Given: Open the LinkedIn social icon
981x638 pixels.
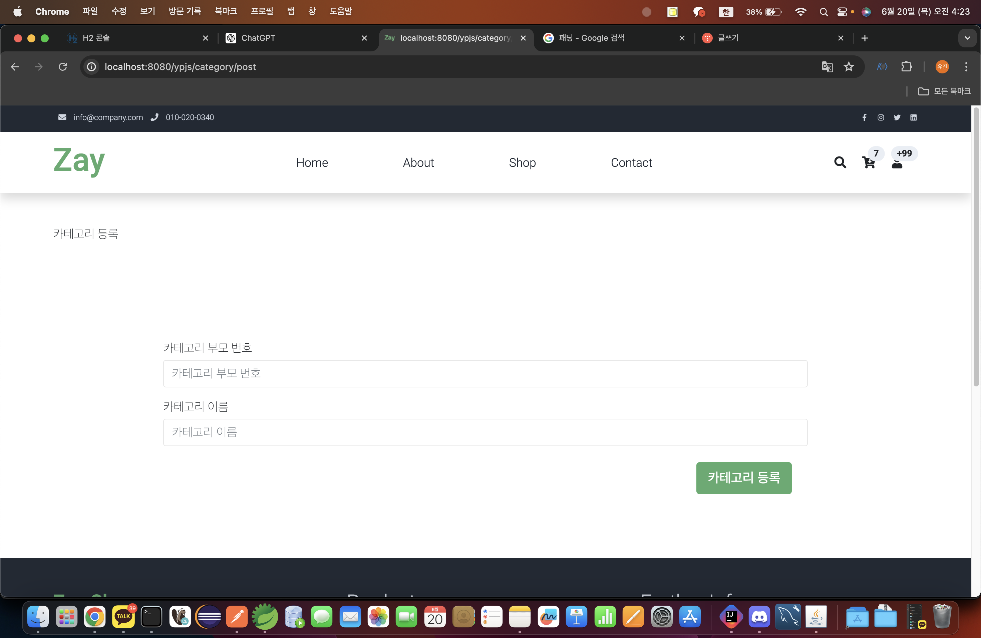Looking at the screenshot, I should pos(913,117).
